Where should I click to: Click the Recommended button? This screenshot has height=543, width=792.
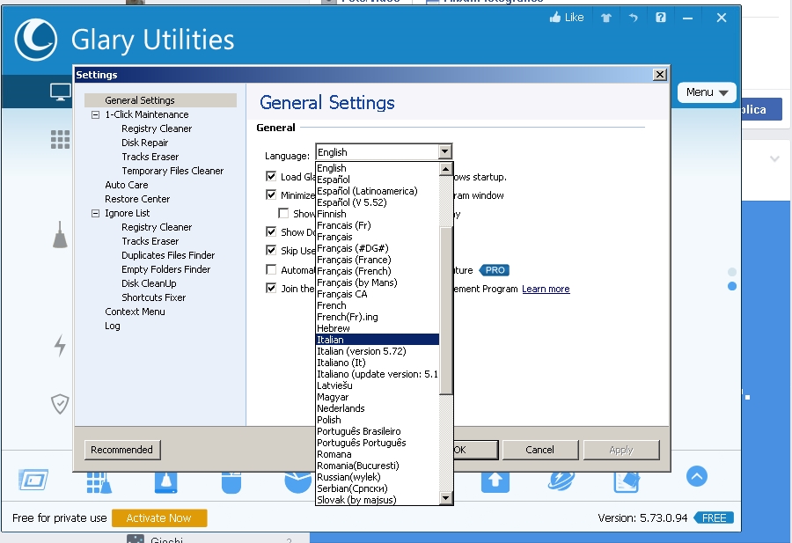[122, 450]
